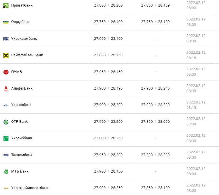Click the Укрэксимбанк logo icon
This screenshot has height=195, width=219.
[x=6, y=39]
